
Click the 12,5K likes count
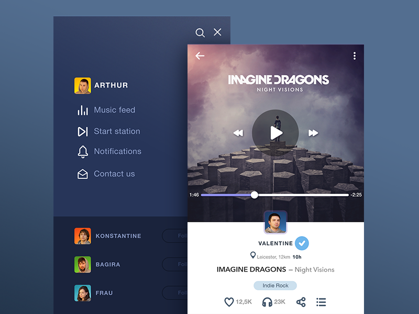pyautogui.click(x=244, y=302)
